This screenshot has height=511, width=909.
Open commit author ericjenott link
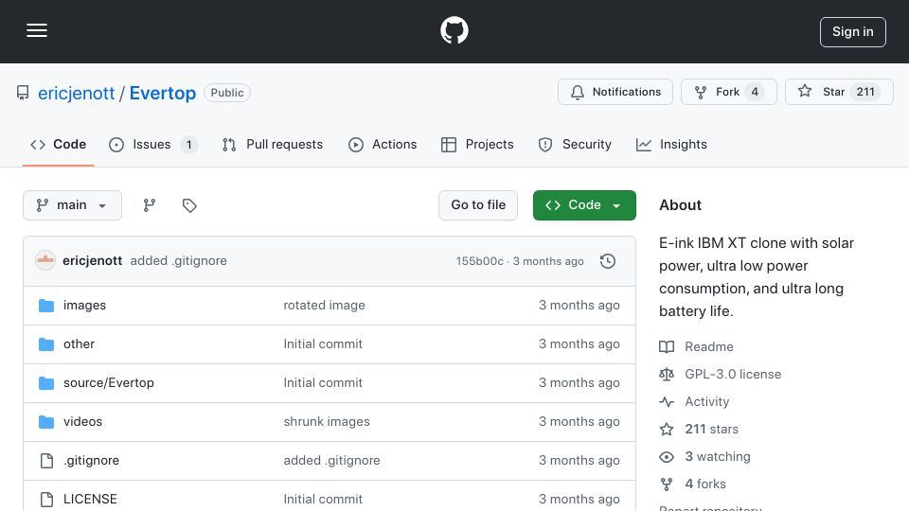tap(92, 261)
